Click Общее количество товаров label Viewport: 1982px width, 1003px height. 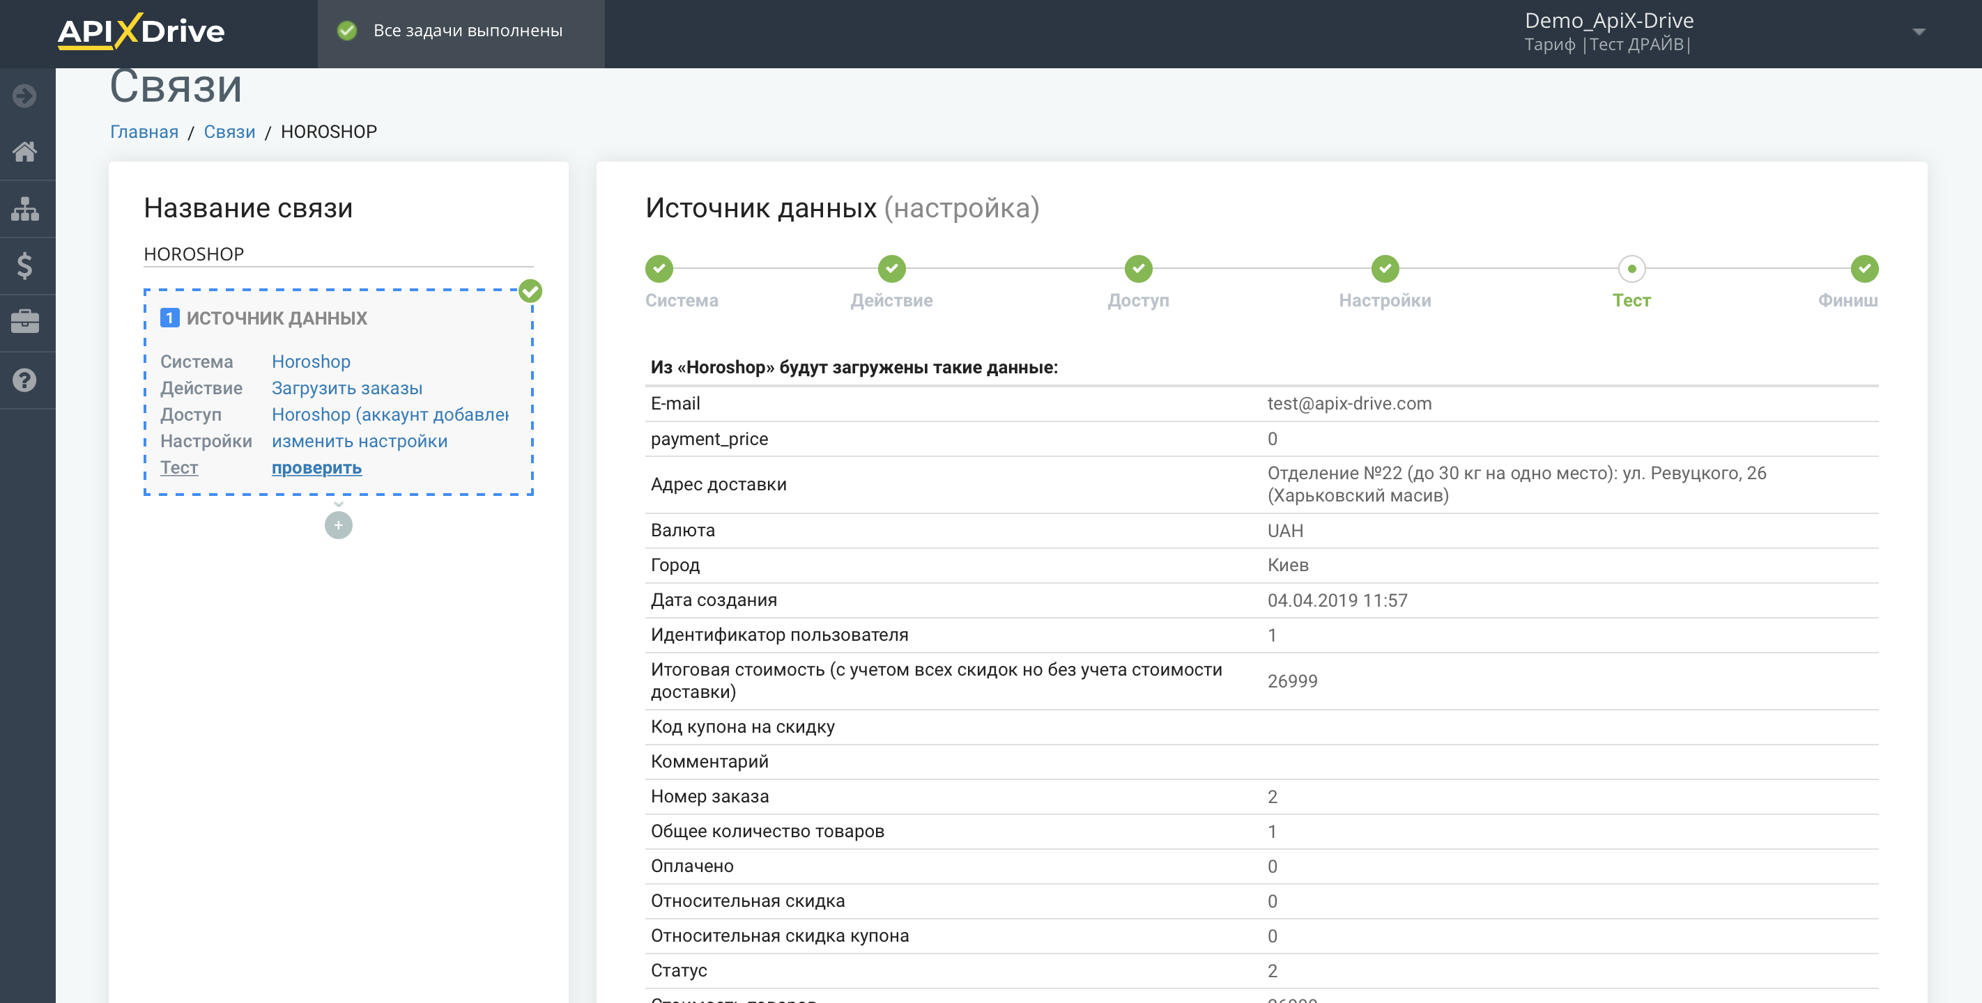(767, 832)
